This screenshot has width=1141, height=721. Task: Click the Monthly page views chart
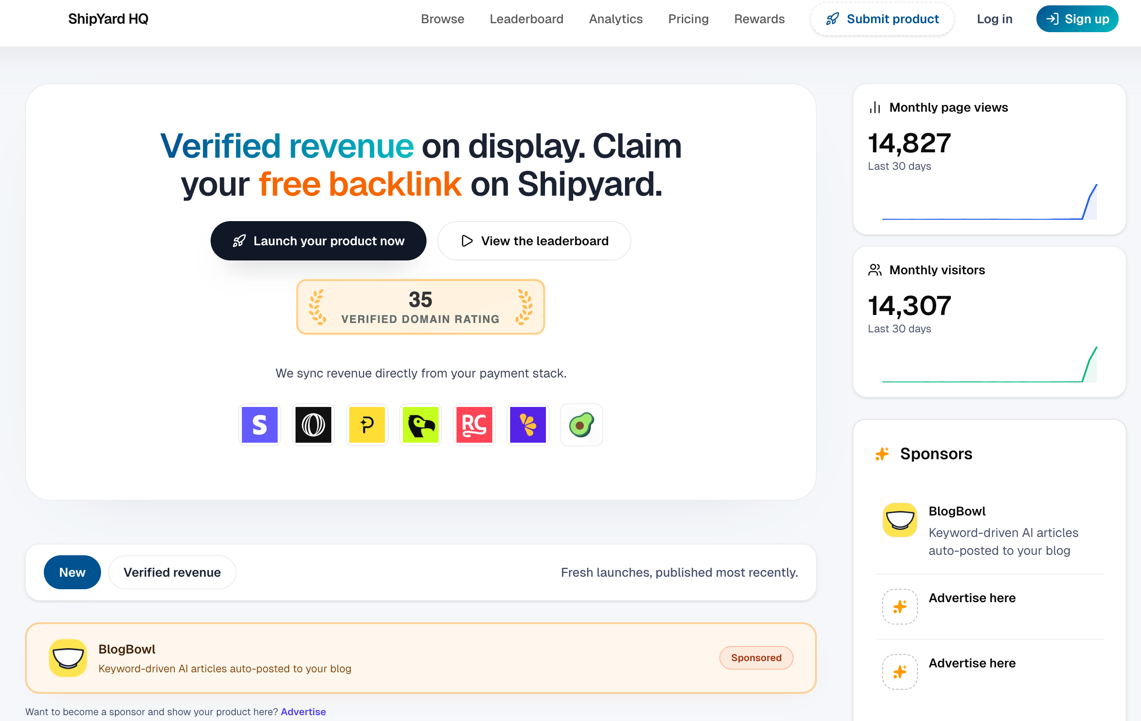tap(989, 203)
